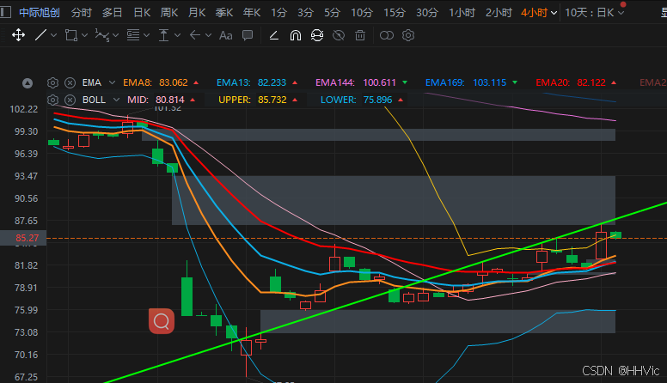The width and height of the screenshot is (667, 383).
Task: Toggle the sidebar panel icon at top-left
Action: 5,12
